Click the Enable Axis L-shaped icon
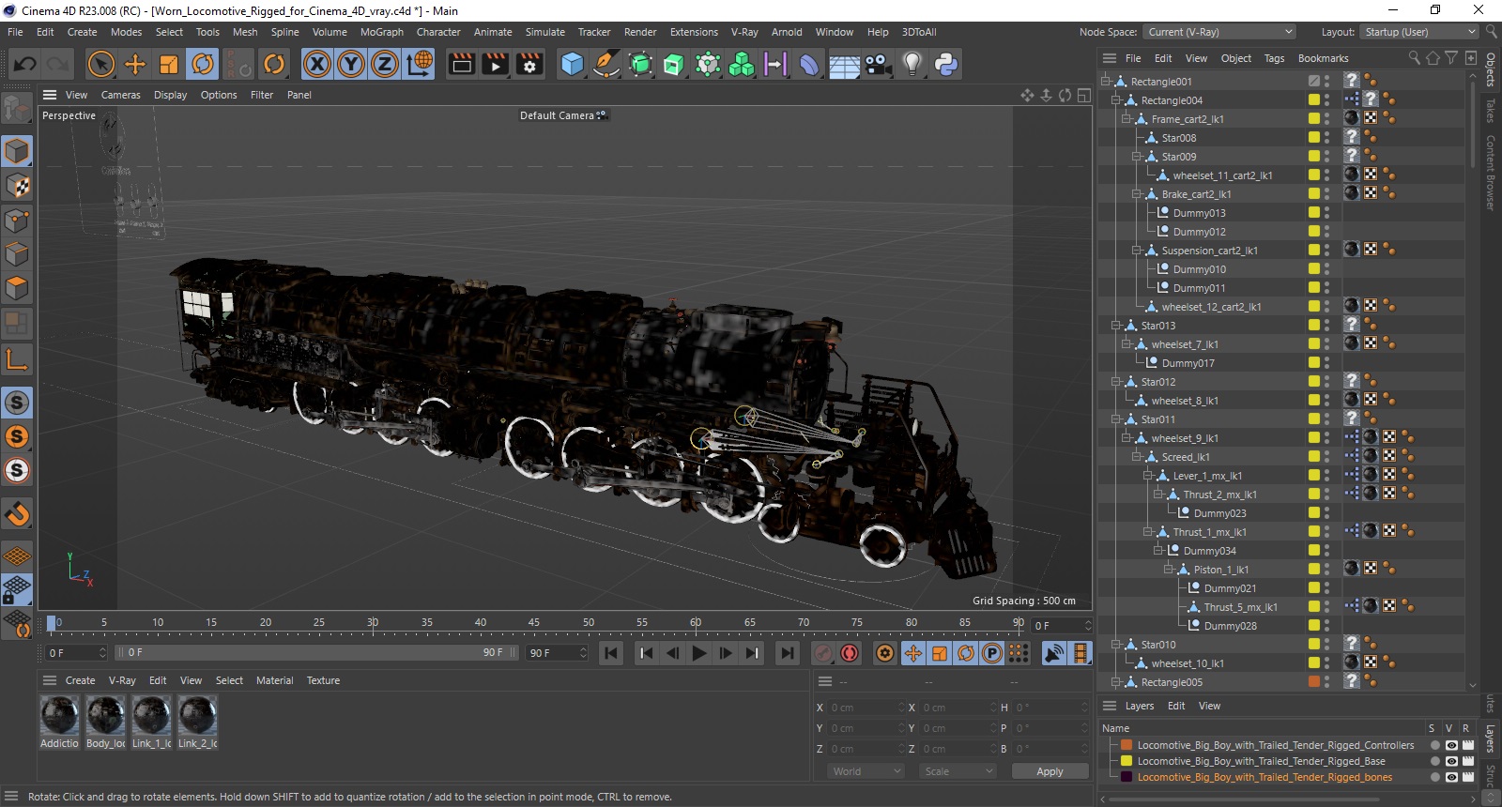The image size is (1502, 807). tap(17, 359)
